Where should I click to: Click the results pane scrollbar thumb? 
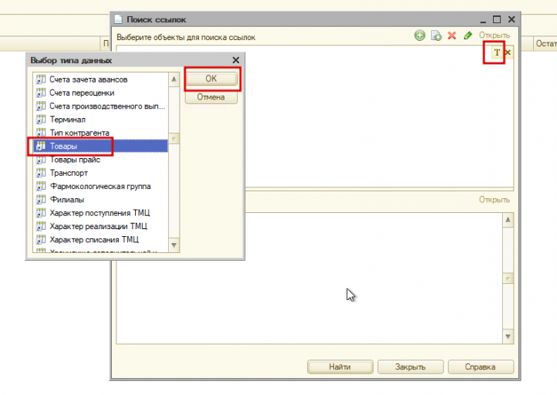point(508,279)
